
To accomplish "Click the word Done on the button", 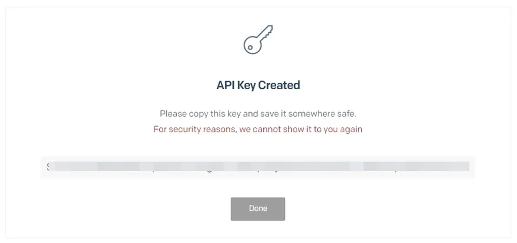I will point(258,208).
